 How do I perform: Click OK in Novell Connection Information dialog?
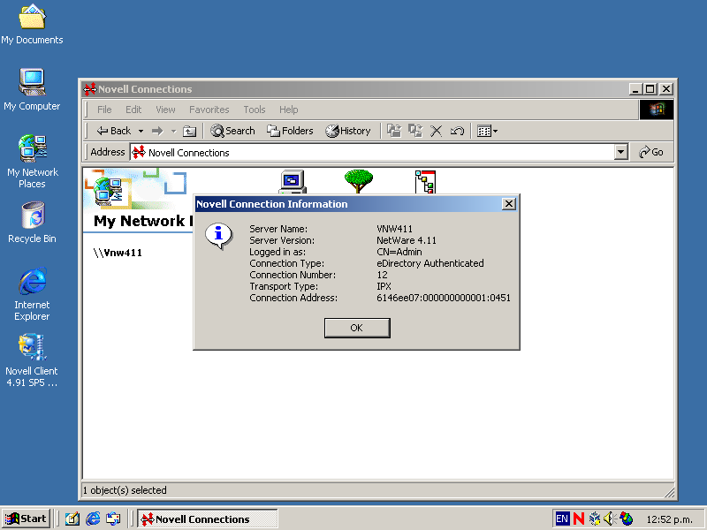(357, 328)
